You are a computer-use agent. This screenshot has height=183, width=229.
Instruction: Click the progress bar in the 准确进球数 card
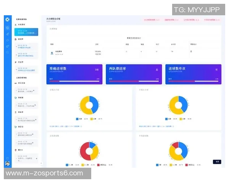(x=74, y=81)
